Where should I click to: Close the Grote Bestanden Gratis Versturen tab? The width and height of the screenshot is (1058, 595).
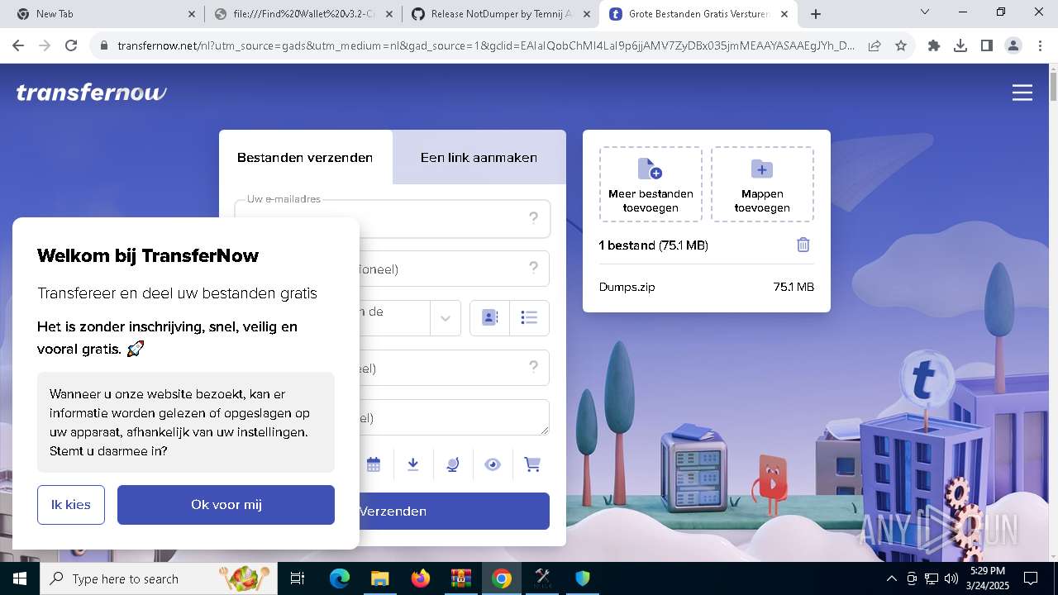pos(784,14)
